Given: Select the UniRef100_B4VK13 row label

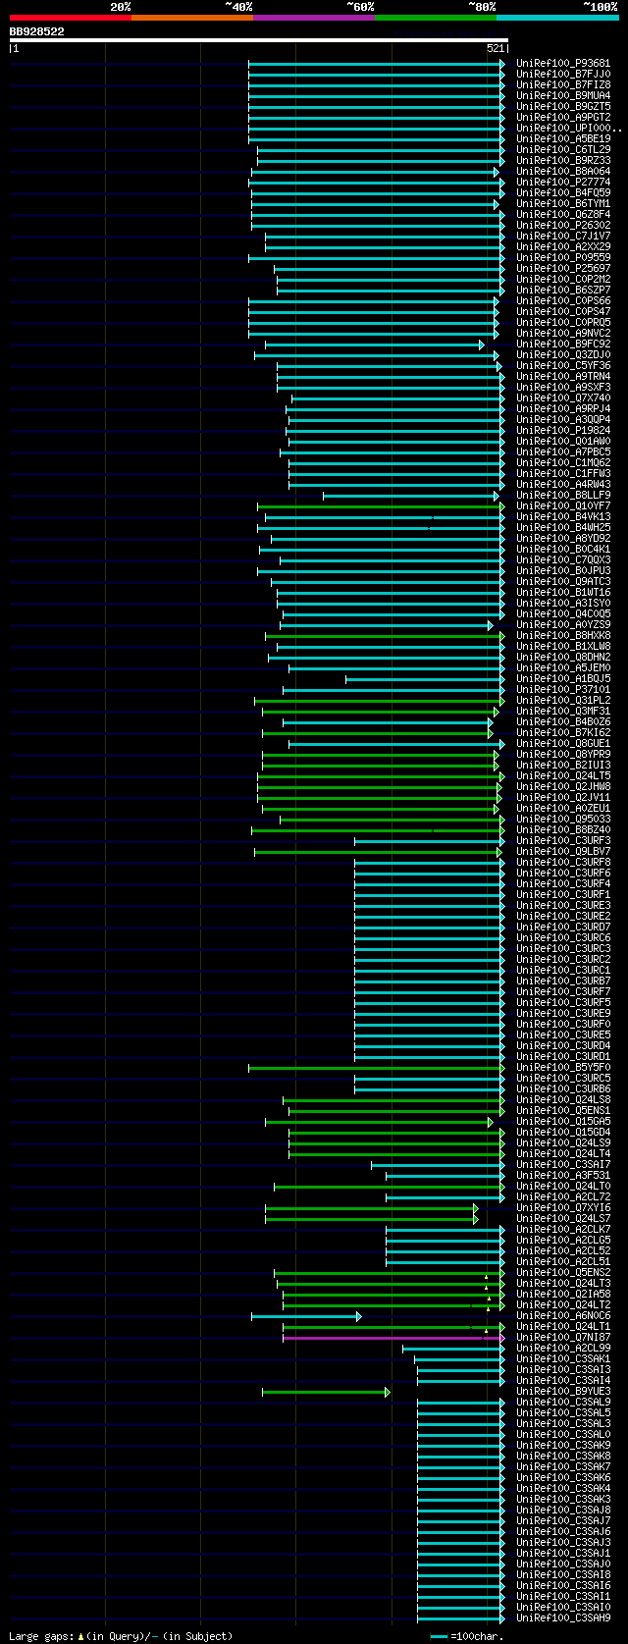Looking at the screenshot, I should [563, 517].
